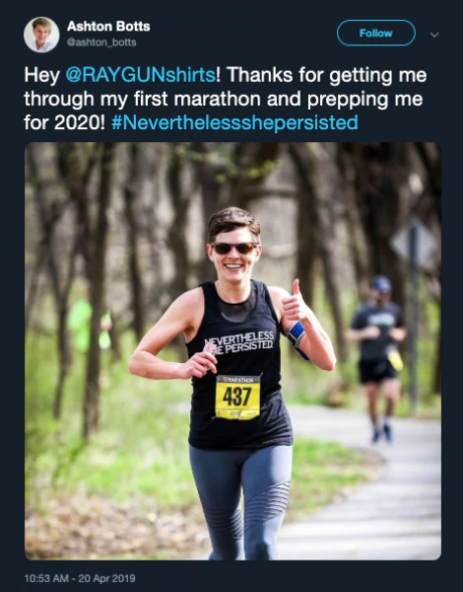Click the Ashton Botts display name
Viewport: 463px width, 592px height.
click(x=108, y=27)
